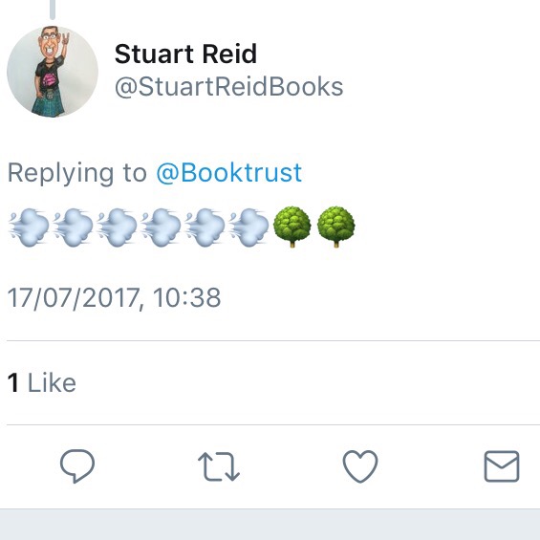This screenshot has width=540, height=540.
Task: Click the last green tree emoji
Action: [x=336, y=227]
